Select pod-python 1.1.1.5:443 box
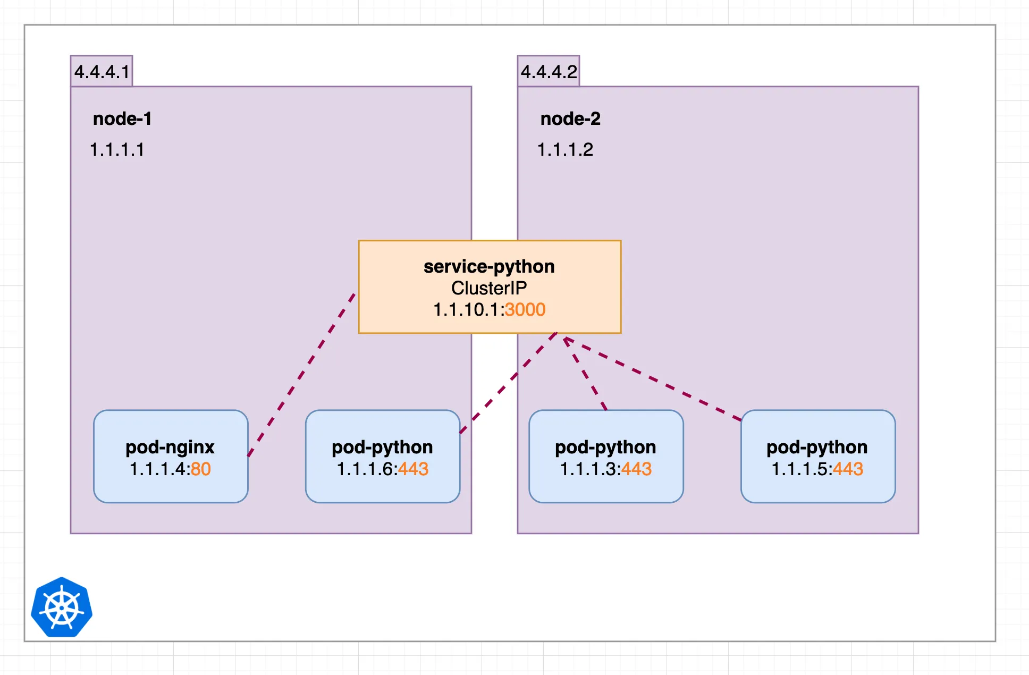Screen dimensions: 1029x675 coord(818,457)
